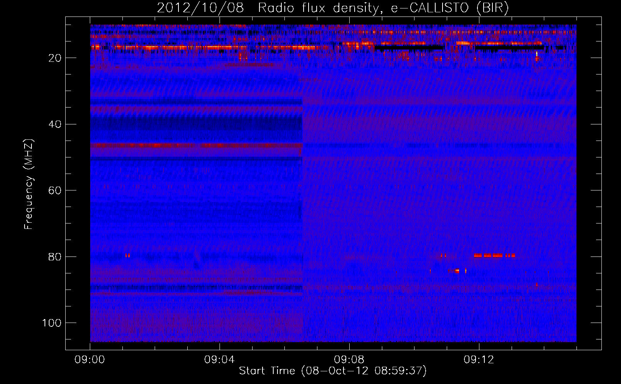621x384 pixels.
Task: Click the '09:04' time tick label
Action: tap(220, 360)
